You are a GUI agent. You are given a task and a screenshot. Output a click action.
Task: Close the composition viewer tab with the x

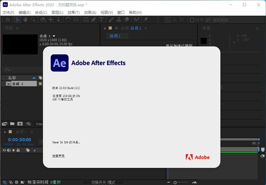105,28
